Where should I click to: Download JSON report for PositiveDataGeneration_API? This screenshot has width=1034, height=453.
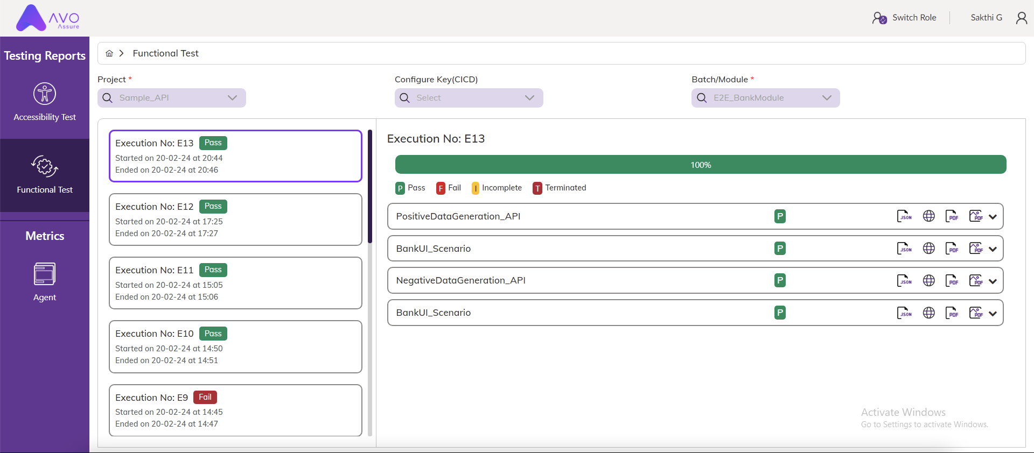click(904, 216)
